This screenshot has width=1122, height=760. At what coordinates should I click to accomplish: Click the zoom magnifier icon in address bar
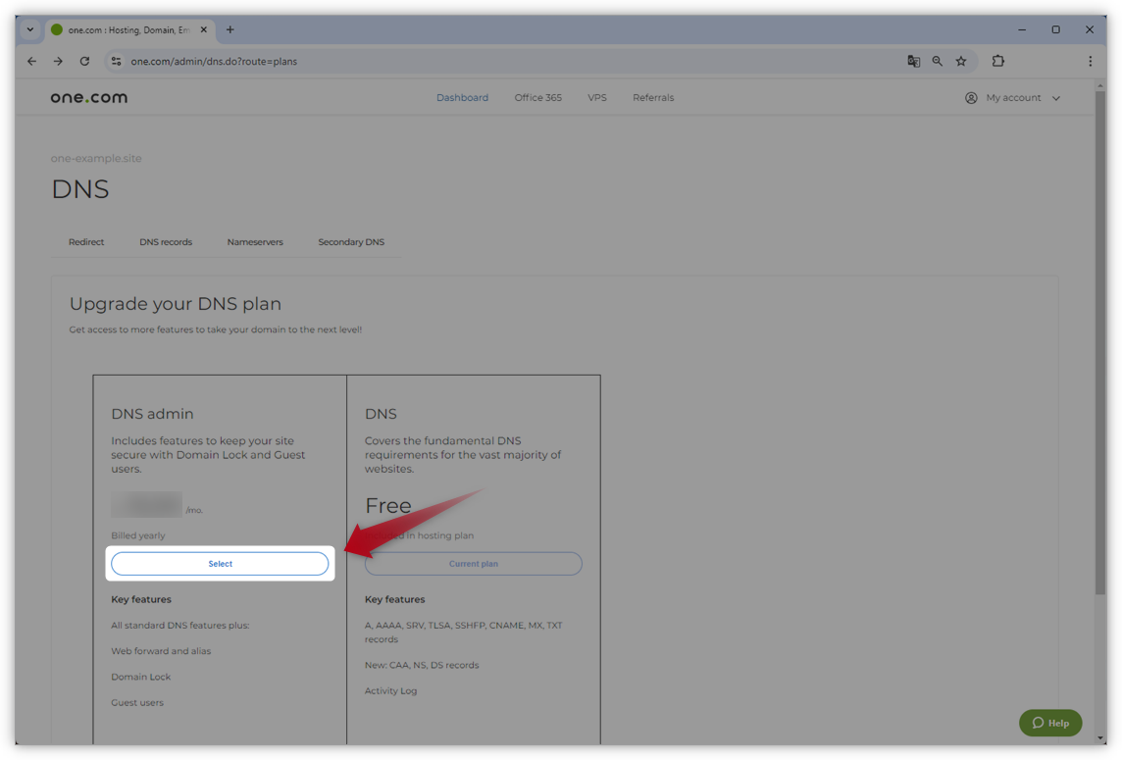[x=938, y=62]
